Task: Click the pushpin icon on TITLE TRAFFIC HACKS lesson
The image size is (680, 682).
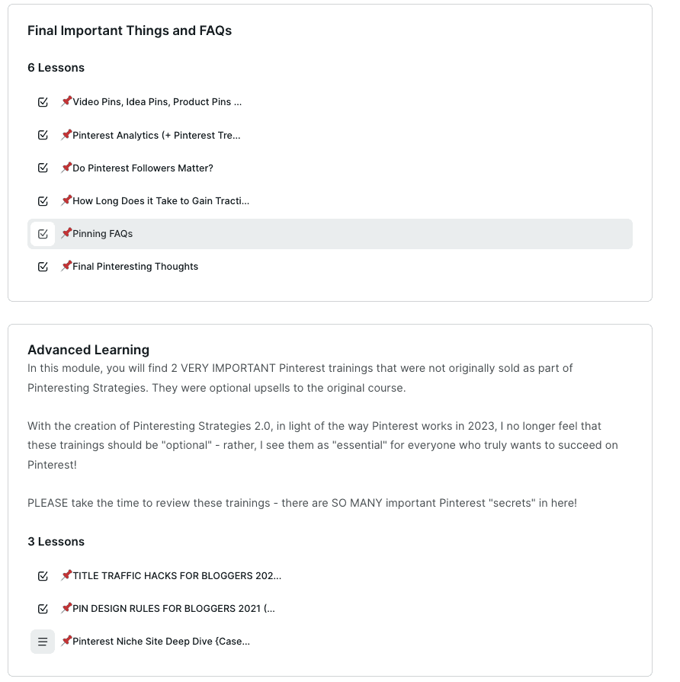Action: point(66,575)
